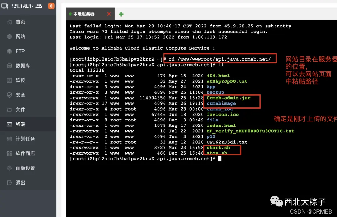
Task: Open the orange notification badge showing 0
Action: click(x=51, y=6)
